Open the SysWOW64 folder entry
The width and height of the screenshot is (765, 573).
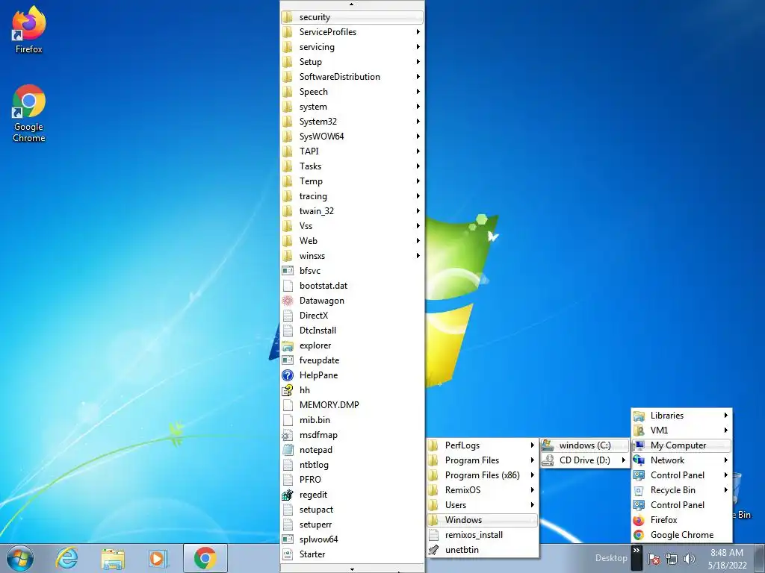tap(352, 137)
